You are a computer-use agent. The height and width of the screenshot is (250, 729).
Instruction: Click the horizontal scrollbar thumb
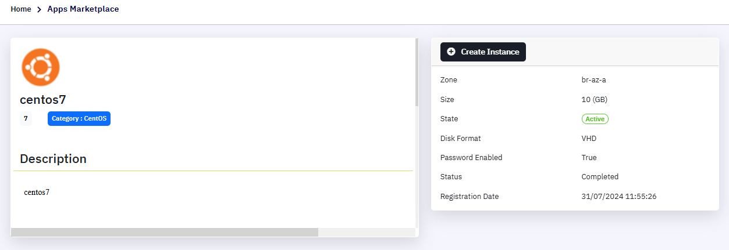[x=165, y=232]
